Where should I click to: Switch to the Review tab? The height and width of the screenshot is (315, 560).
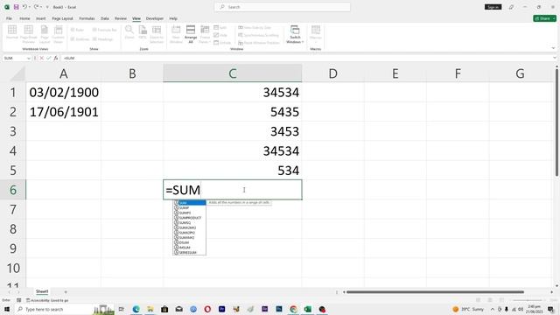(121, 18)
